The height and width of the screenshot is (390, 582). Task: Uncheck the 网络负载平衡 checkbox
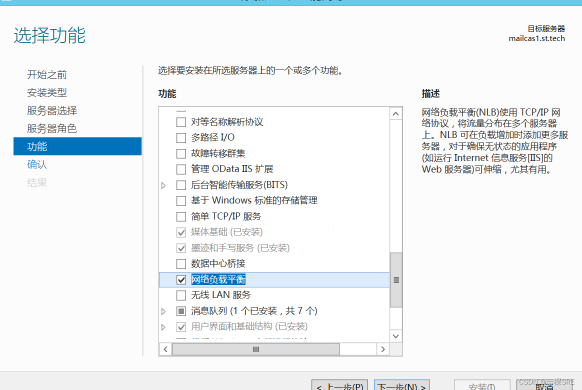[x=181, y=279]
